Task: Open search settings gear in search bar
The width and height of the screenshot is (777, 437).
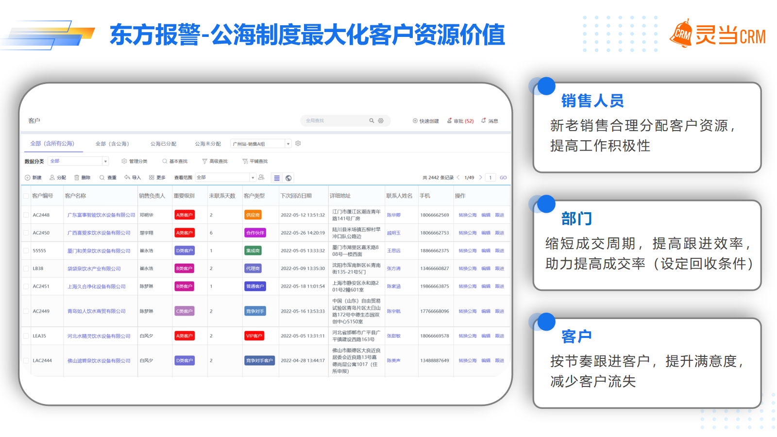Action: point(381,121)
